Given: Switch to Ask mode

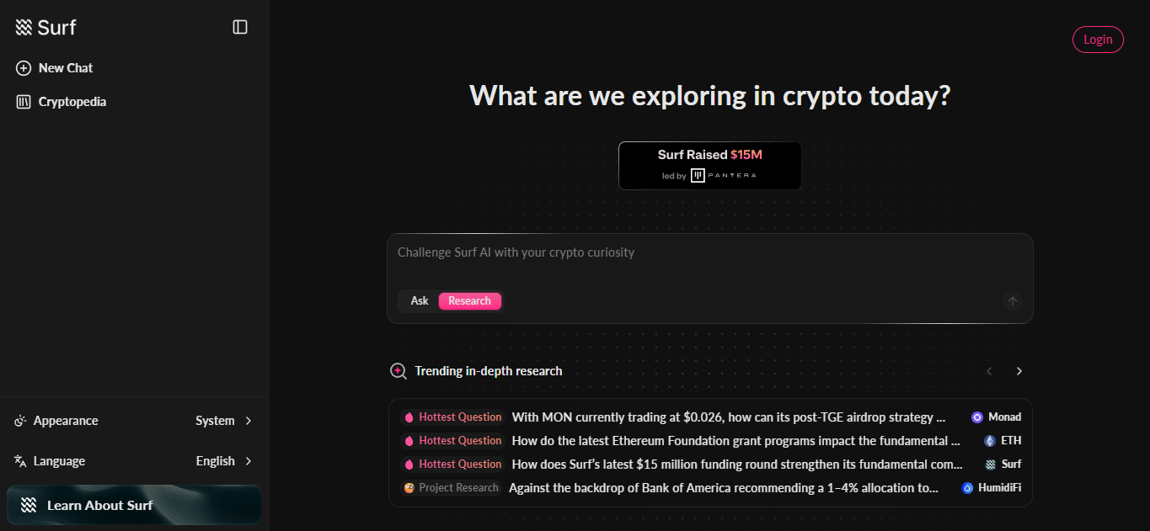Looking at the screenshot, I should pos(420,301).
